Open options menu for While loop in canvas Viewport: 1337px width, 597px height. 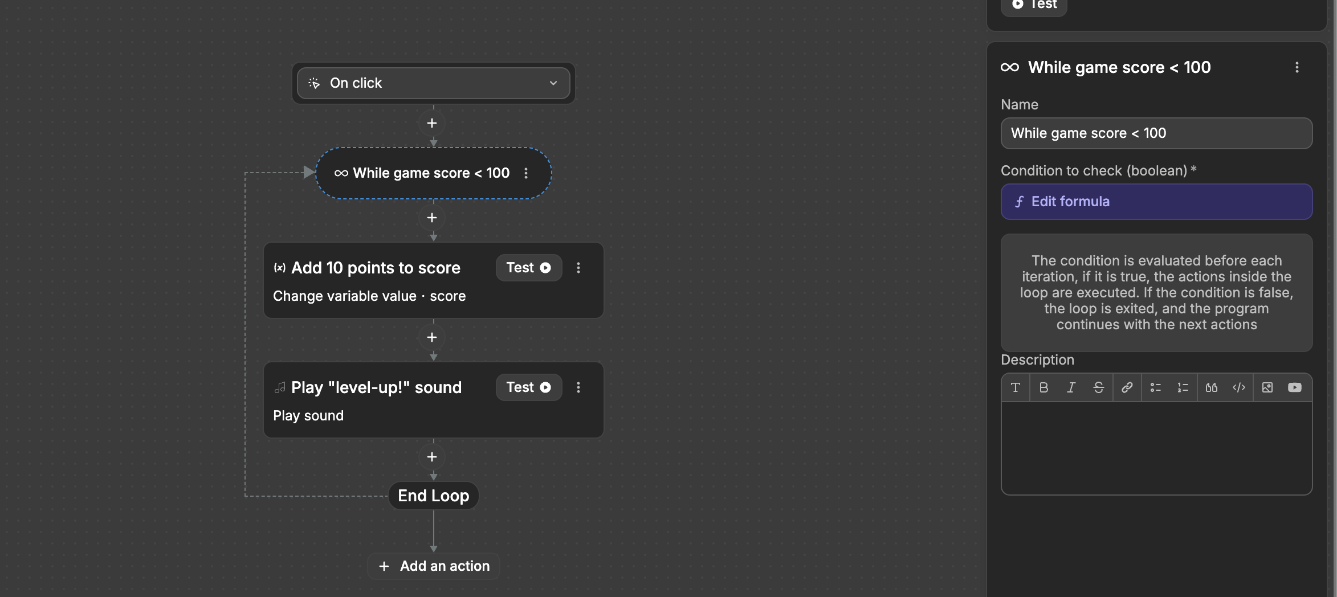[x=525, y=173]
